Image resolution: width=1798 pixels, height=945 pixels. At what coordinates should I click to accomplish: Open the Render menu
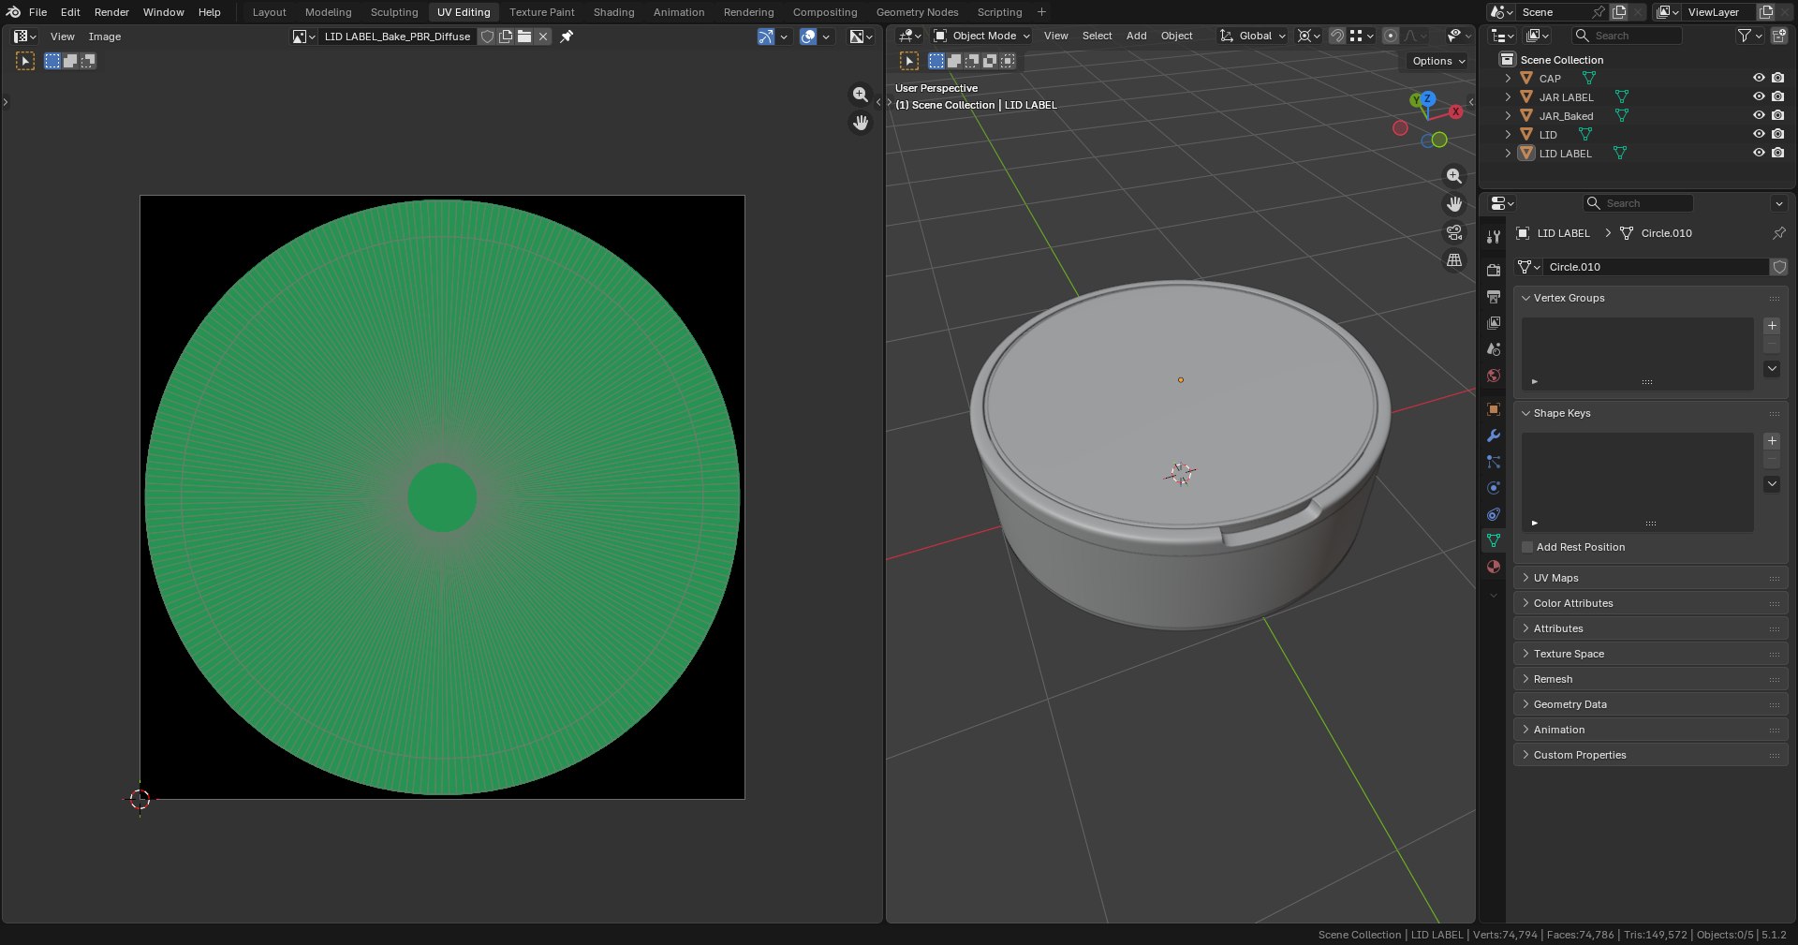coord(111,12)
